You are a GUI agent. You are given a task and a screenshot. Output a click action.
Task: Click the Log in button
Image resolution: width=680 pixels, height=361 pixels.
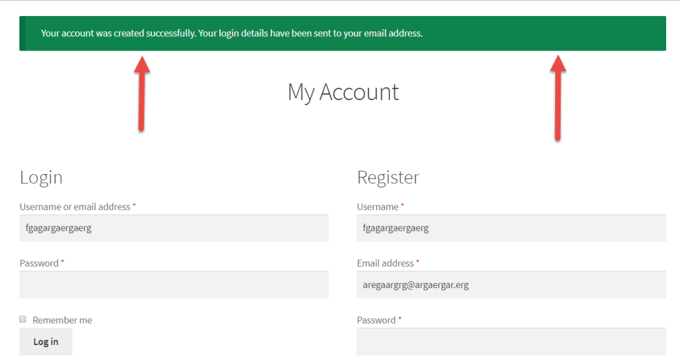(x=46, y=342)
